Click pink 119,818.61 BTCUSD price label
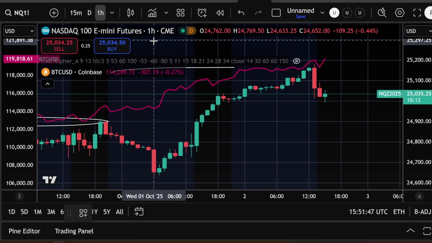The height and width of the screenshot is (243, 432). (20, 59)
